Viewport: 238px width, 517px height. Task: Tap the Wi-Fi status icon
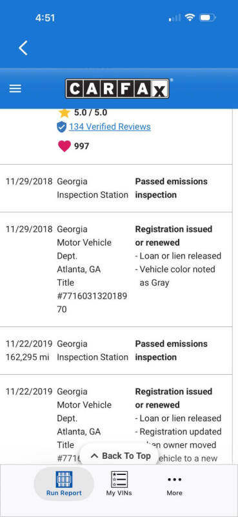pyautogui.click(x=190, y=17)
